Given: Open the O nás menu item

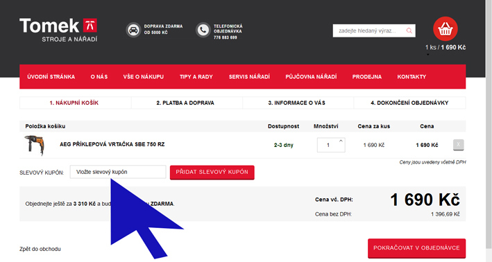Looking at the screenshot, I should pos(99,77).
